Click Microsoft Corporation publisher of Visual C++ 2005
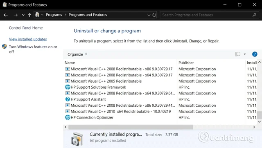The width and height of the screenshot is (262, 148). (197, 81)
